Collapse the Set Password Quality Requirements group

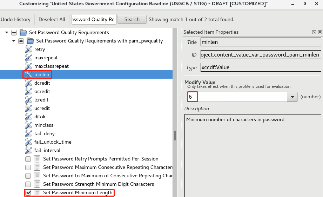6,33
